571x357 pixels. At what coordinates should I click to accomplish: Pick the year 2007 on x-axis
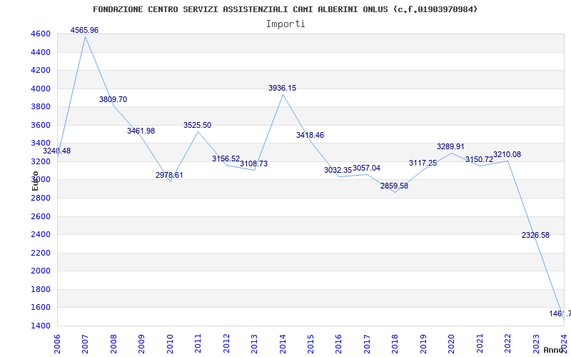tap(85, 344)
